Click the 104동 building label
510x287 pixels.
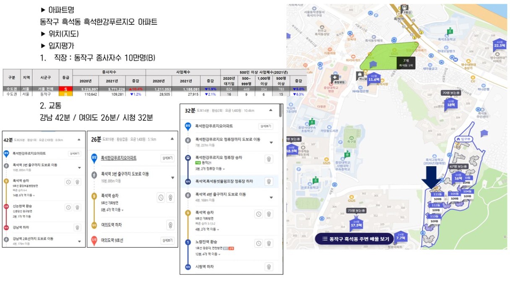click(x=467, y=191)
